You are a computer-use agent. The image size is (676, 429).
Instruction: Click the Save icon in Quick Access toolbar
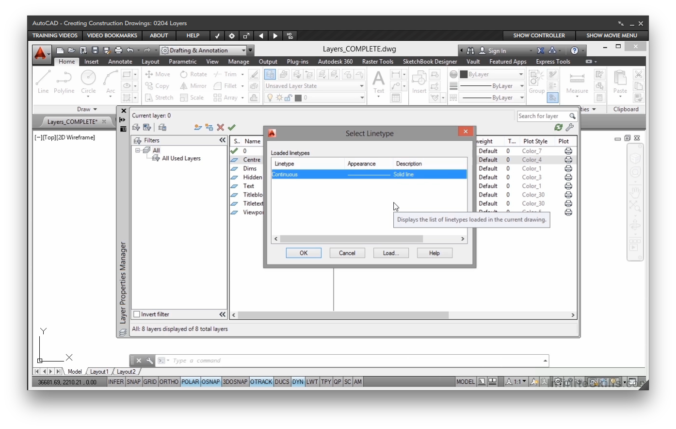95,50
